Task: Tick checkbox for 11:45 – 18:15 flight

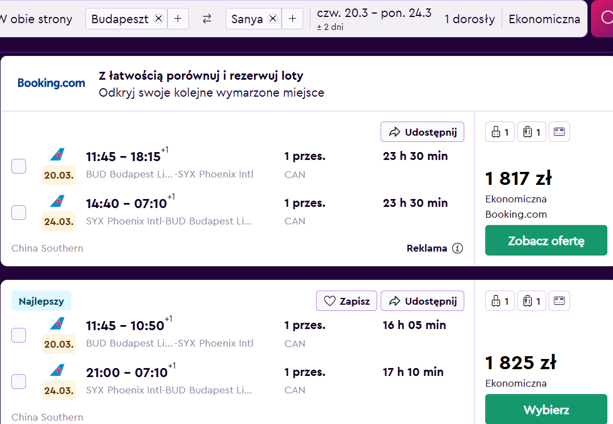Action: (x=19, y=166)
